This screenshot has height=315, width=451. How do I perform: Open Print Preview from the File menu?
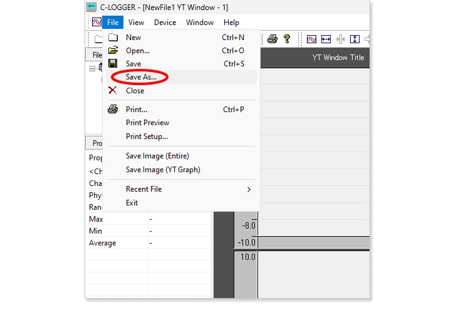point(147,123)
